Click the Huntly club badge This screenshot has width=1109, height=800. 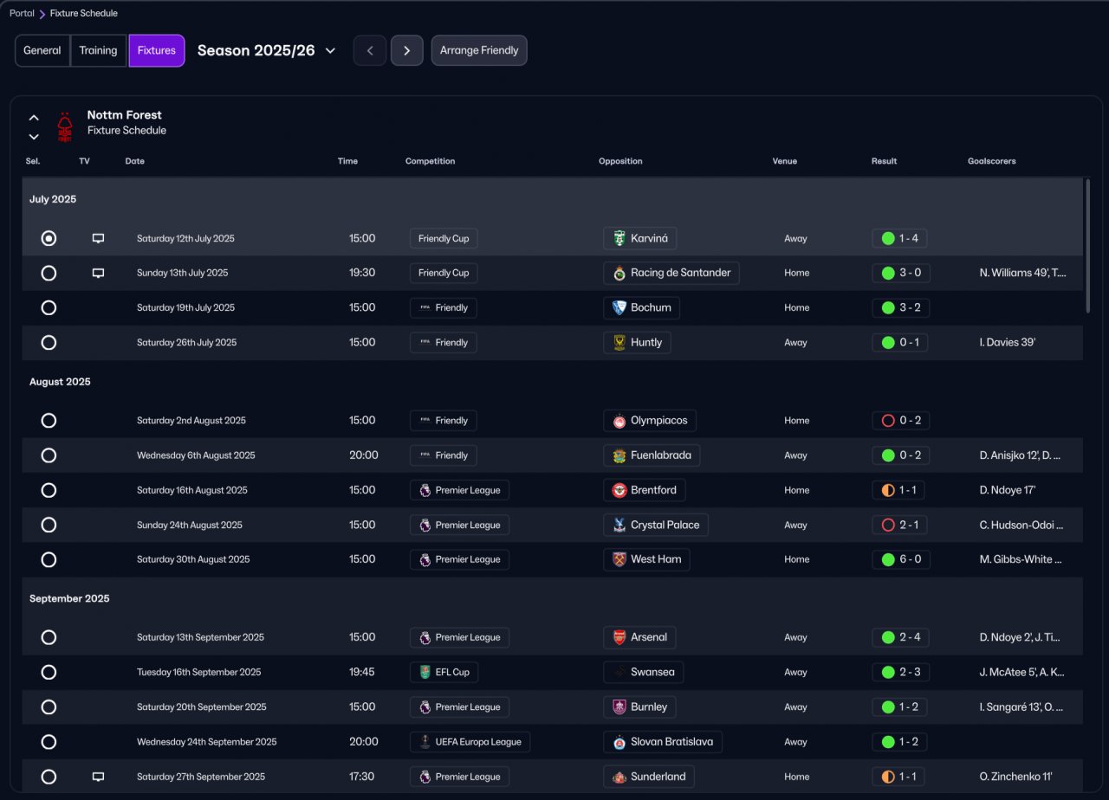pyautogui.click(x=619, y=342)
